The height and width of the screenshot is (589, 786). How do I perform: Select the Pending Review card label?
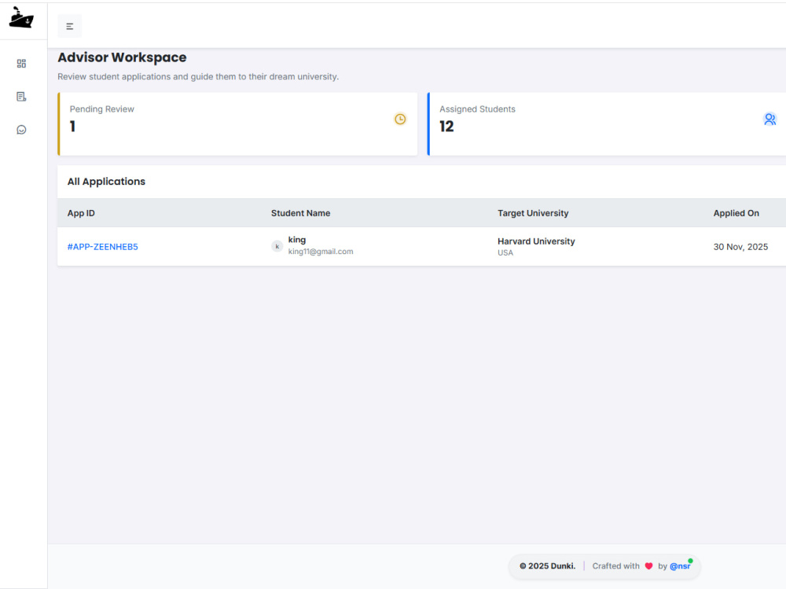pos(101,109)
